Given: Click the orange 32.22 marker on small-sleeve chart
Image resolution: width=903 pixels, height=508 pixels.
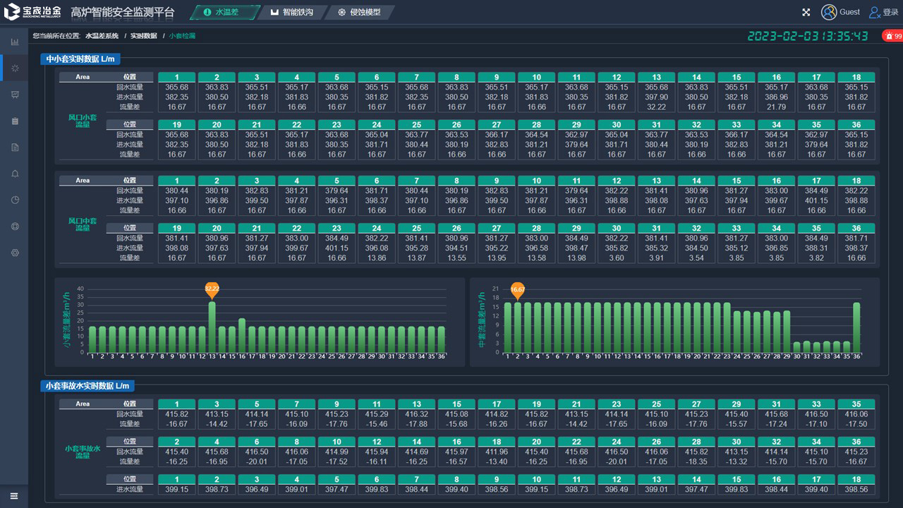Looking at the screenshot, I should pyautogui.click(x=212, y=289).
